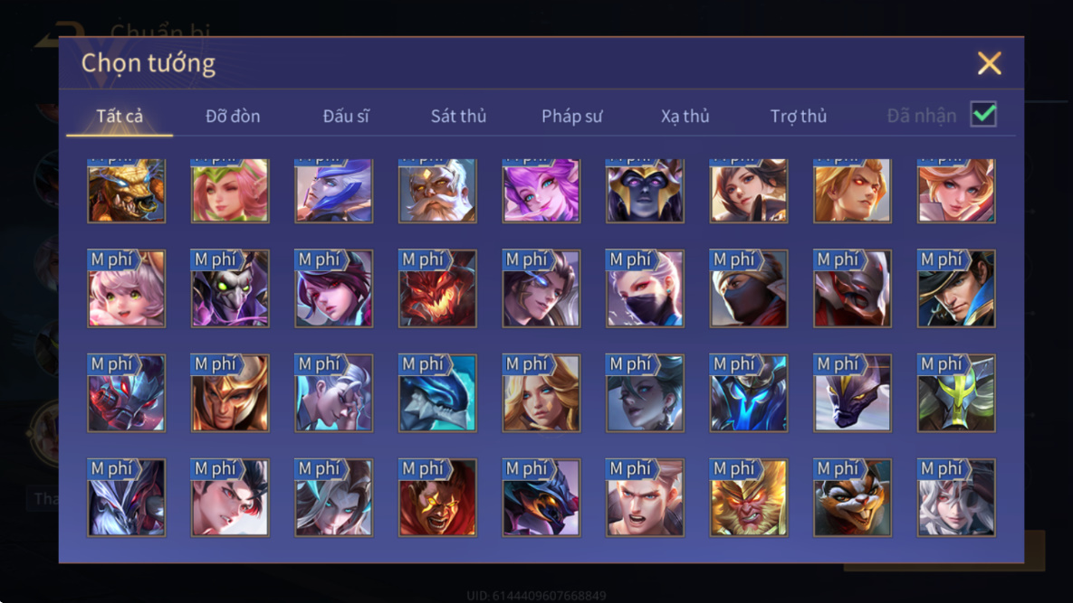The image size is (1073, 603).
Task: Open the Trợ thủ tab
Action: [x=799, y=116]
